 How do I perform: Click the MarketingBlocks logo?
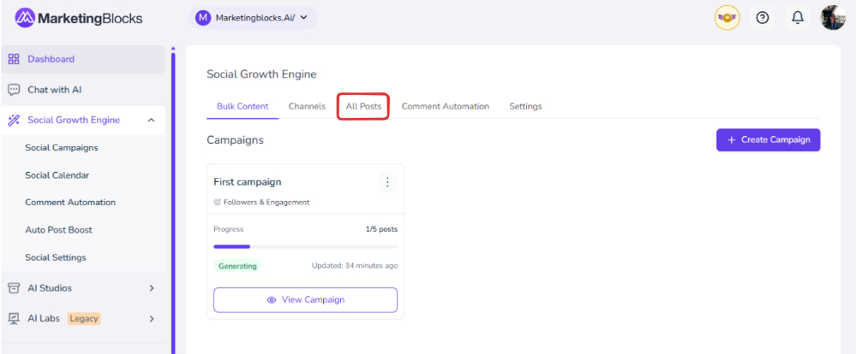click(79, 18)
